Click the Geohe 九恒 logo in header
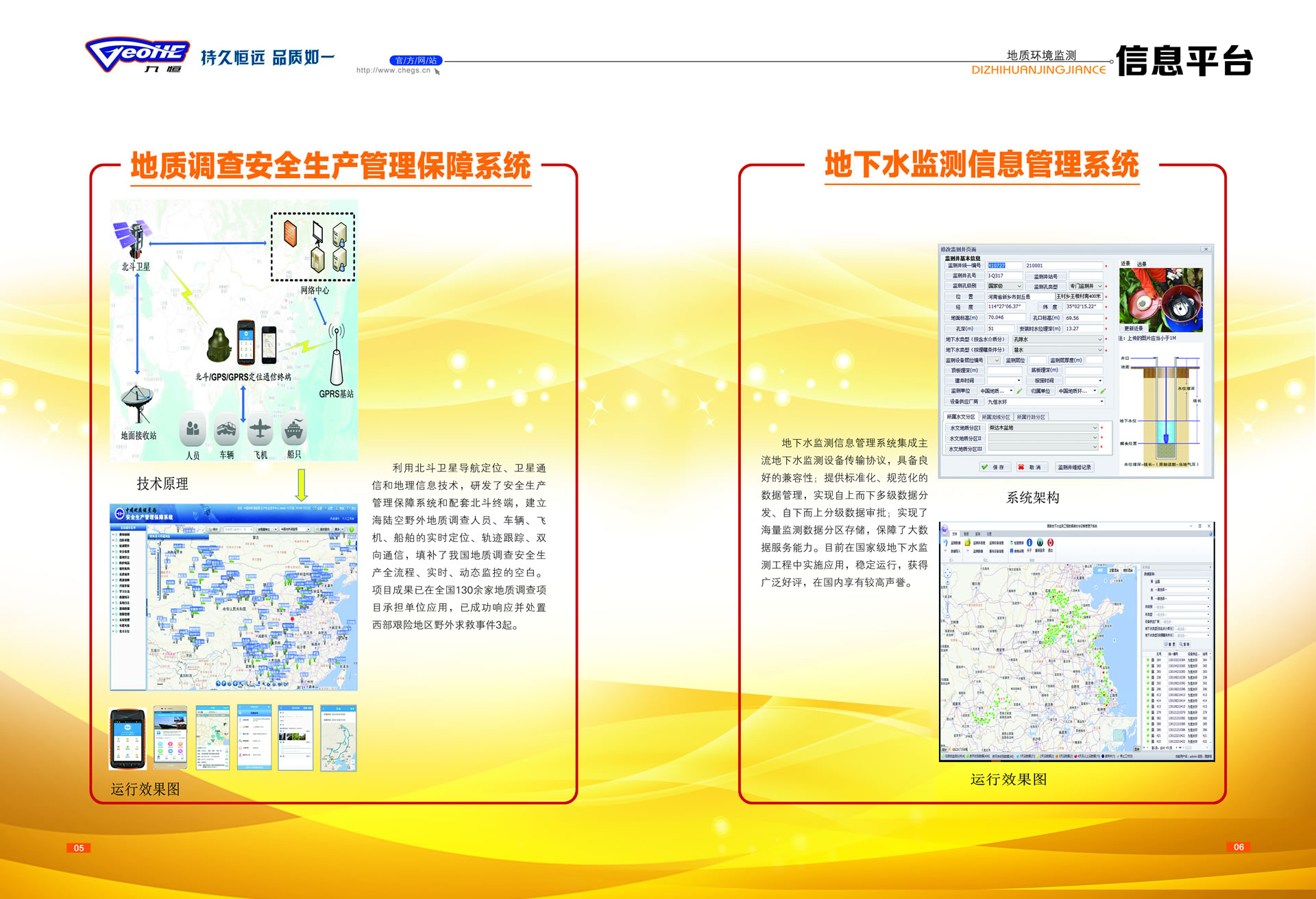Viewport: 1316px width, 899px height. (x=137, y=55)
